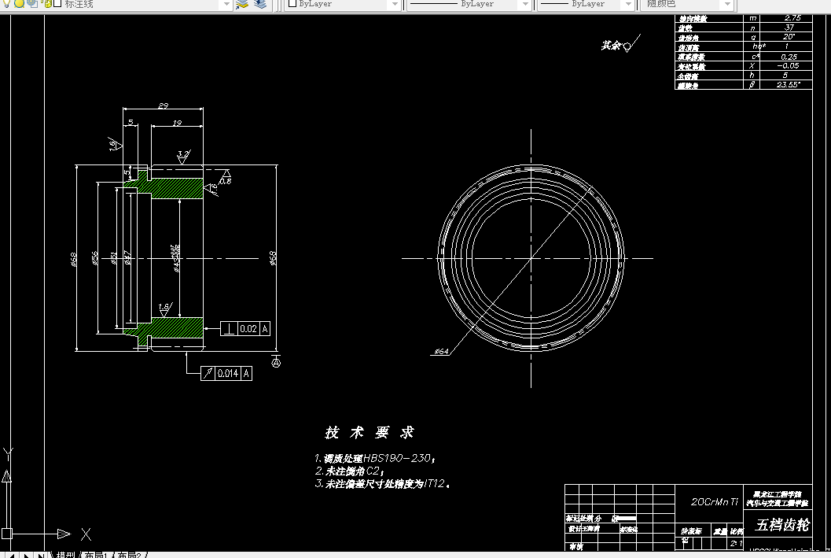831x558 pixels.
Task: Select the 29 width dimension
Action: [x=164, y=105]
